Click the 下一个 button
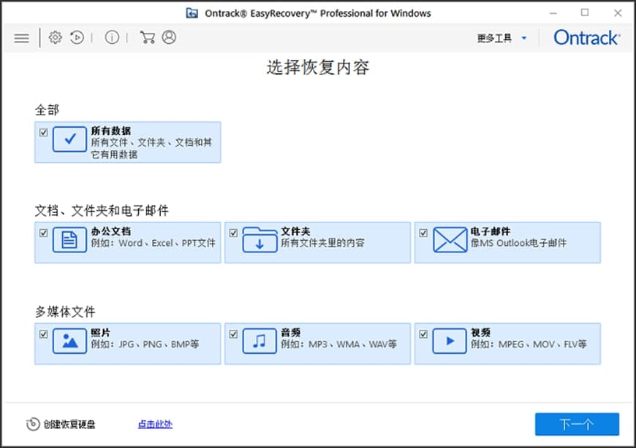 577,423
